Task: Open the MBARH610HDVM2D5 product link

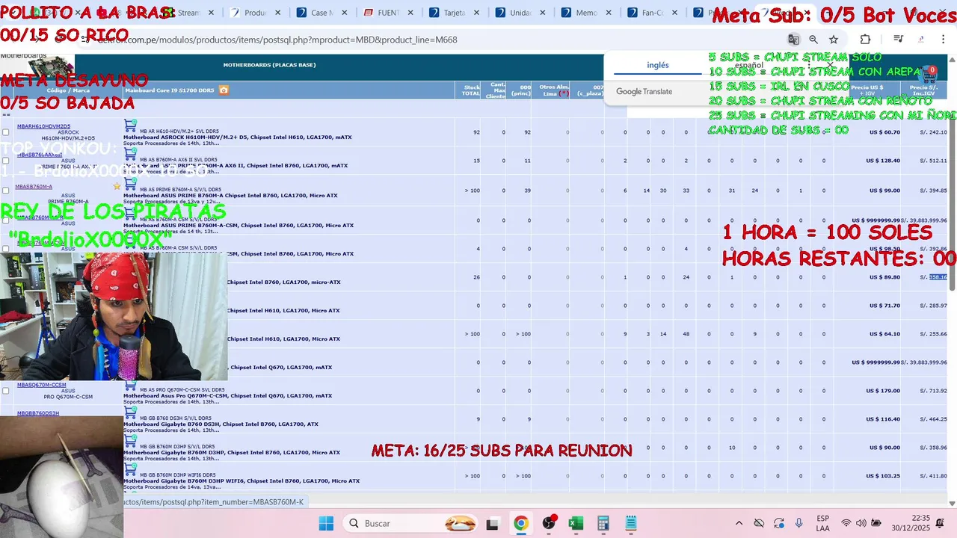Action: coord(43,126)
